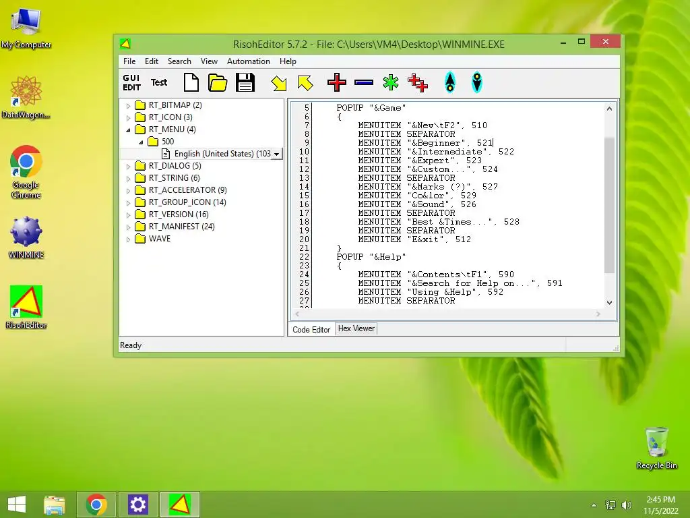The height and width of the screenshot is (518, 690).
Task: Click the cyan down arrow icon
Action: pyautogui.click(x=476, y=82)
